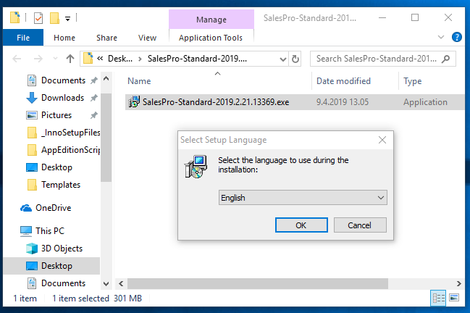Image resolution: width=470 pixels, height=313 pixels.
Task: Expand the ribbon with chevron arrow
Action: coord(440,37)
